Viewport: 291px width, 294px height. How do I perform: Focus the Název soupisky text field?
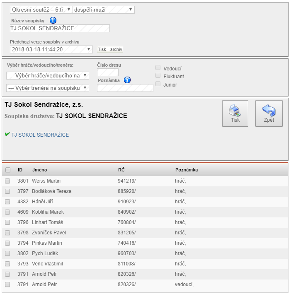[60, 28]
